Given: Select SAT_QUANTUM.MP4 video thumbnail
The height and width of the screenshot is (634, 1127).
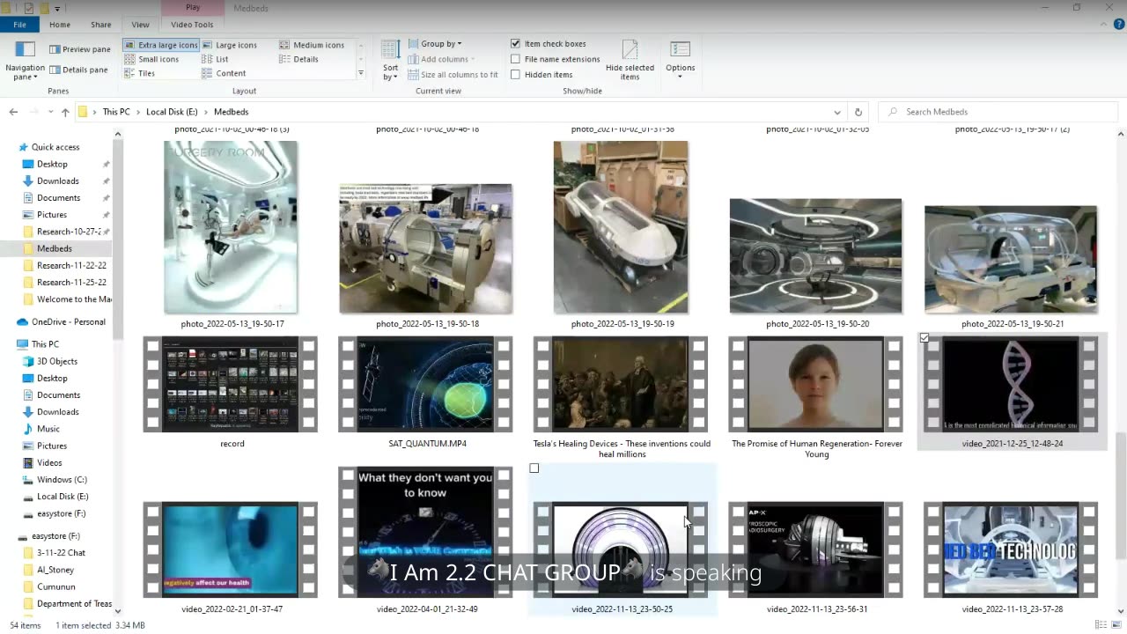Looking at the screenshot, I should click(x=426, y=384).
